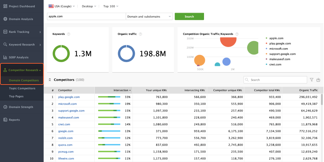The image size is (324, 162).
Task: Click the USA flag icon
Action: 51,6
